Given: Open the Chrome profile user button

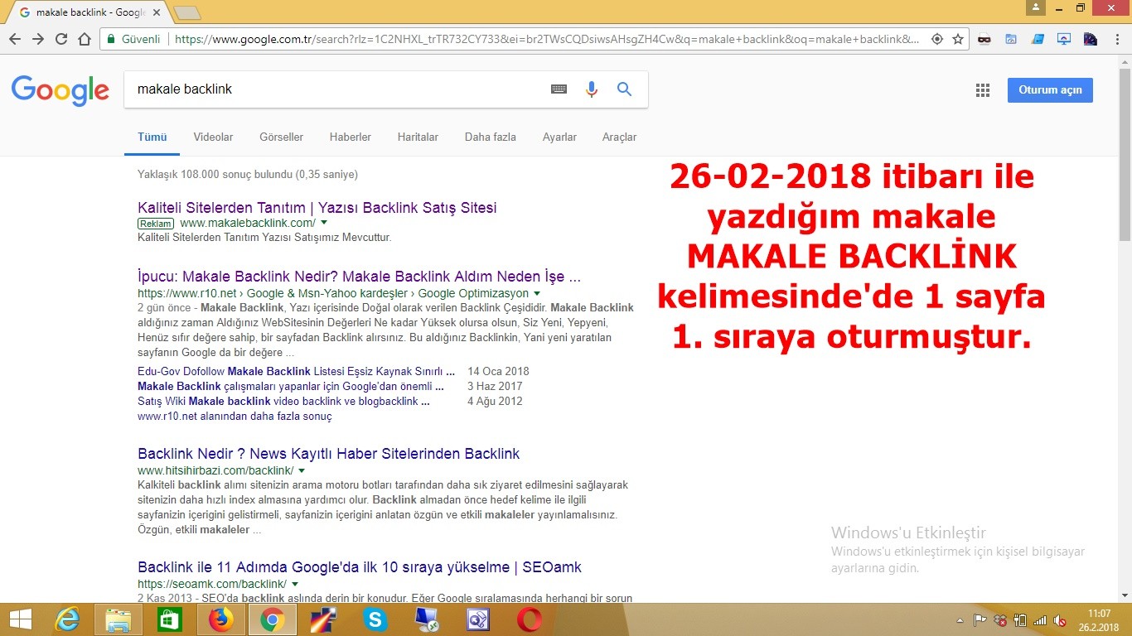Looking at the screenshot, I should [1036, 8].
